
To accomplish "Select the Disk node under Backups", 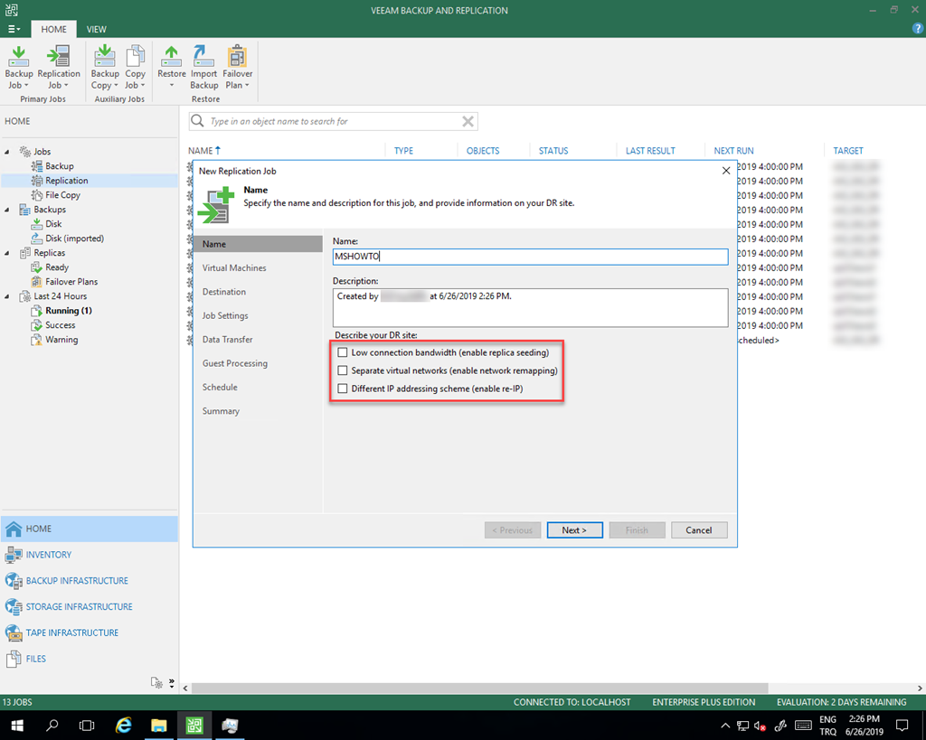I will click(53, 224).
